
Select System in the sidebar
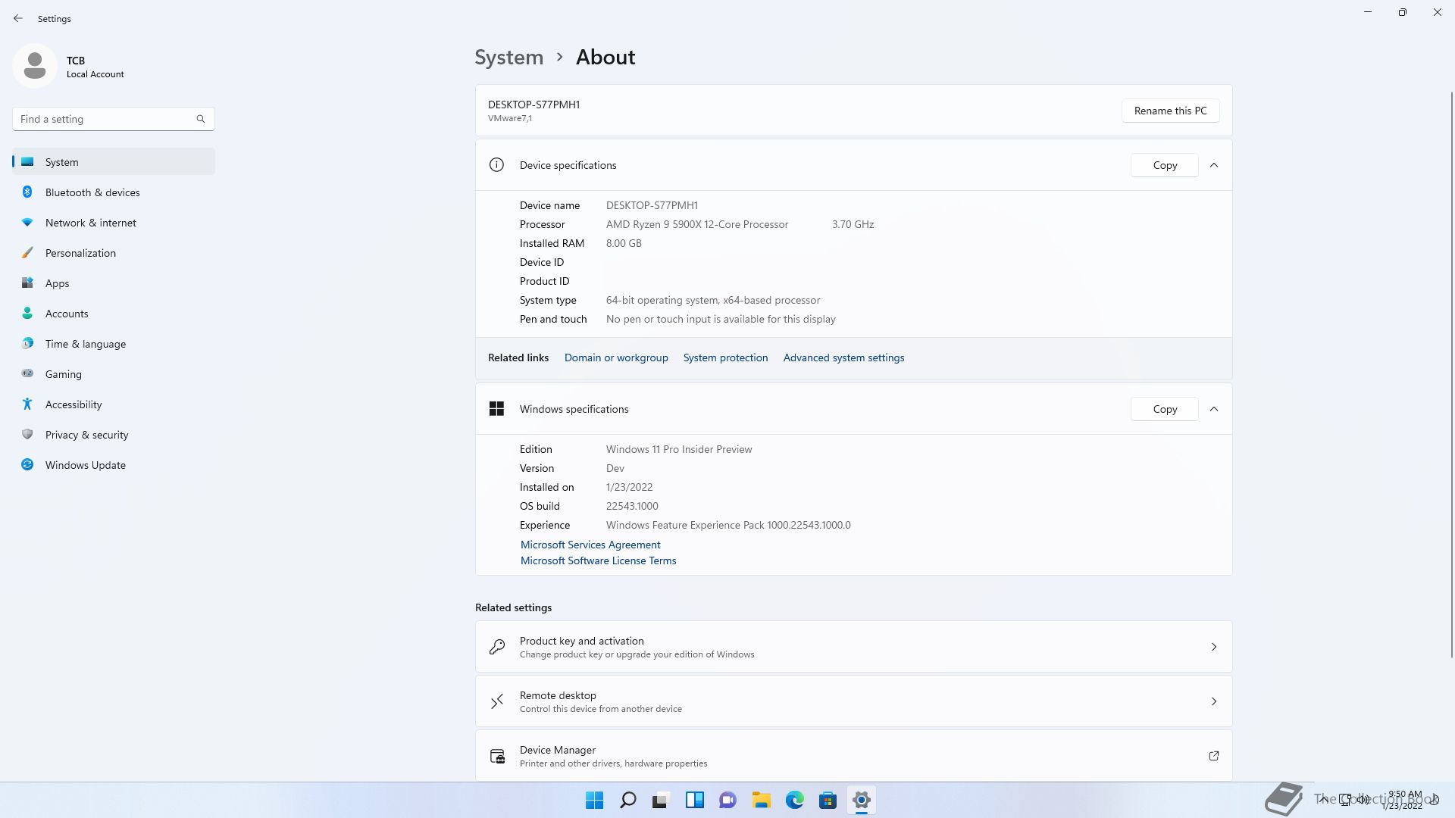coord(114,162)
